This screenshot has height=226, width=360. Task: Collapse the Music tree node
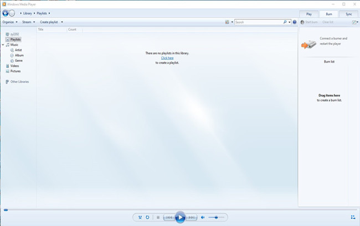click(x=3, y=45)
